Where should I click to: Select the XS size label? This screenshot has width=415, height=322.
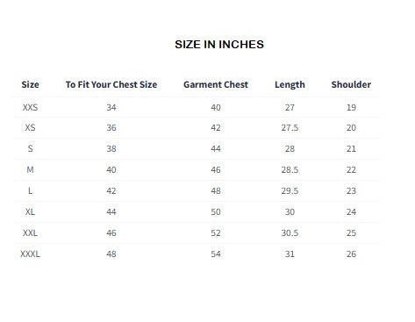pos(30,127)
